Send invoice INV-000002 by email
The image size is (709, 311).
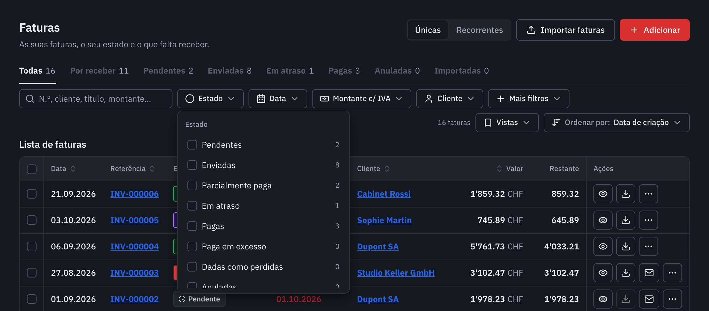(x=649, y=299)
